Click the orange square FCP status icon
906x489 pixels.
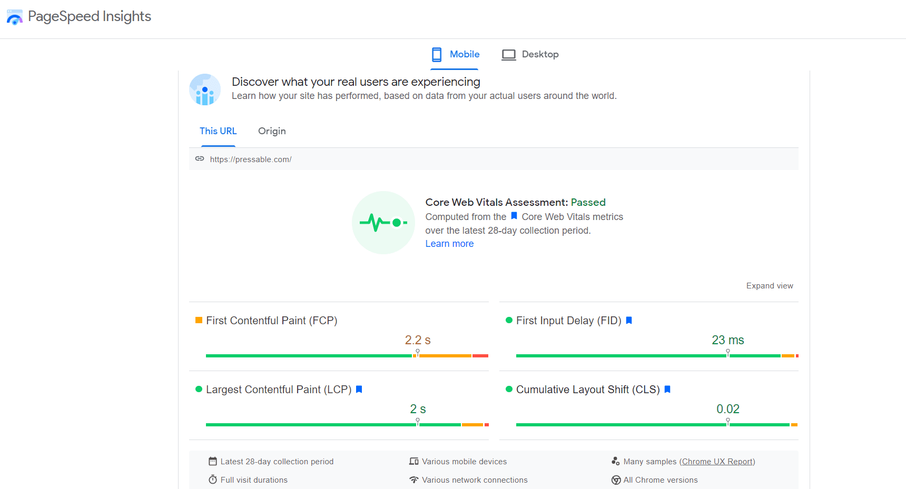[199, 320]
